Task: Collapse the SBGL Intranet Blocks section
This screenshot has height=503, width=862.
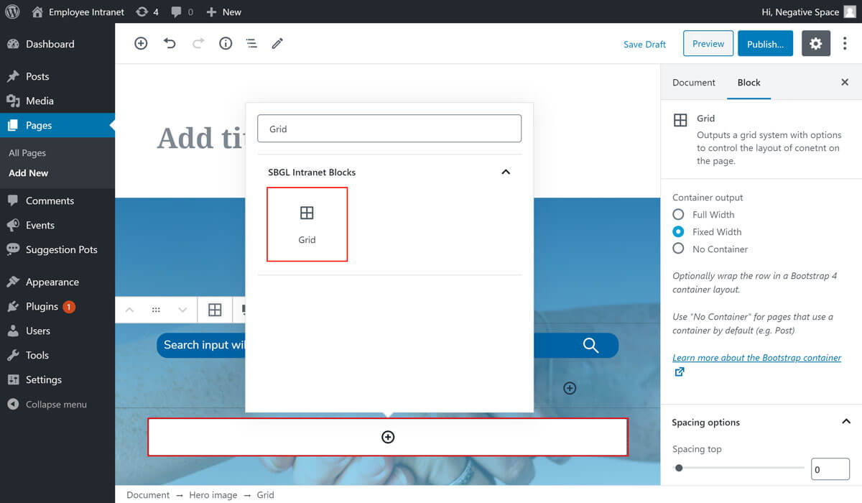Action: (505, 172)
